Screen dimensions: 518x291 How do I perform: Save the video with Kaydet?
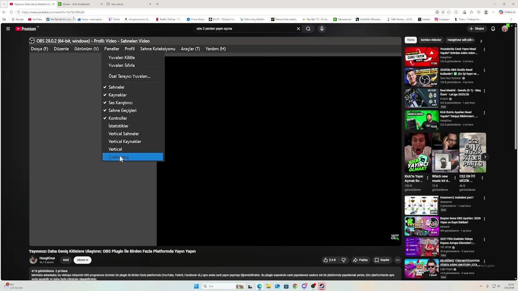tap(382, 260)
